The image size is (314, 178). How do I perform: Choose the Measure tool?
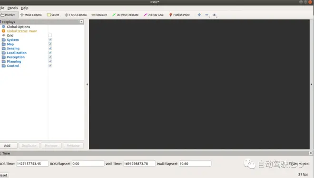[99, 15]
